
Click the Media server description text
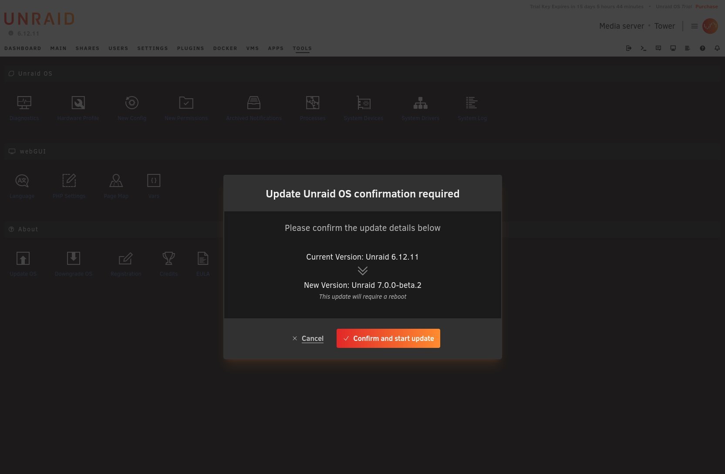point(621,26)
